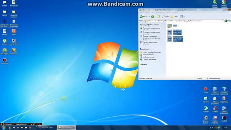
Task: Open Lextica_logo_By_Rhinosniper in Other Places
Action: [152, 52]
